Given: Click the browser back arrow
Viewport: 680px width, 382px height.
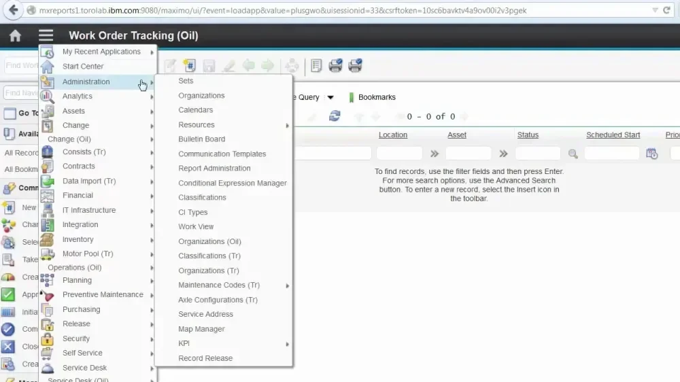Looking at the screenshot, I should point(14,10).
